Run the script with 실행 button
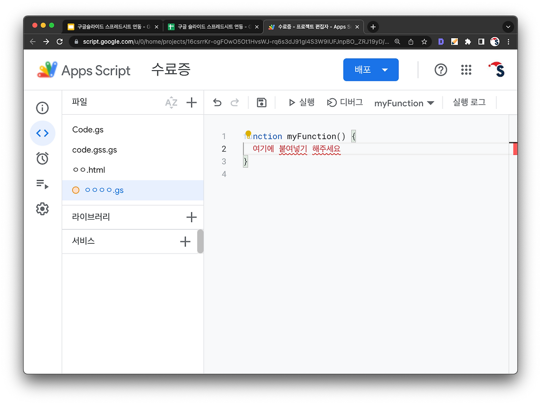The image size is (541, 405). tap(301, 102)
